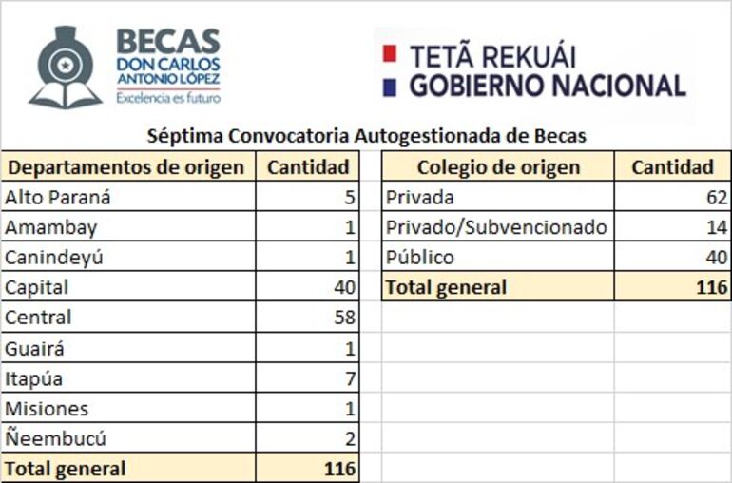Select the Privado/Subvencionado cell

(x=498, y=227)
